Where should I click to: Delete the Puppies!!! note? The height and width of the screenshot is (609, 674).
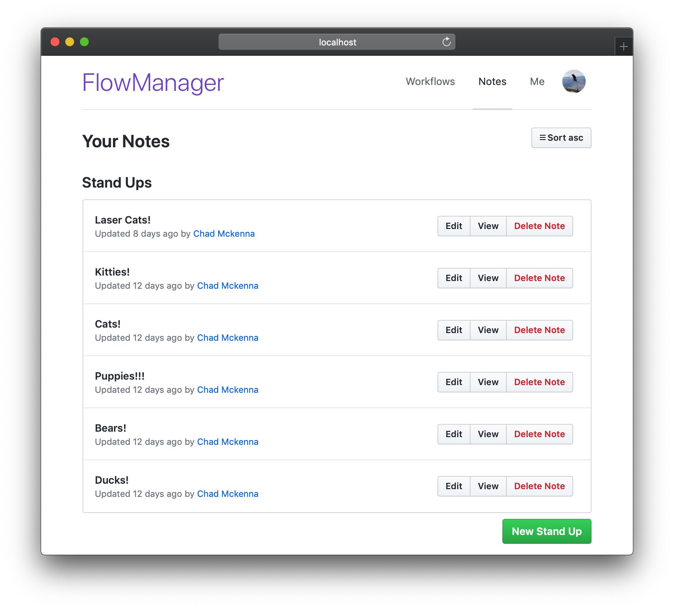coord(539,382)
